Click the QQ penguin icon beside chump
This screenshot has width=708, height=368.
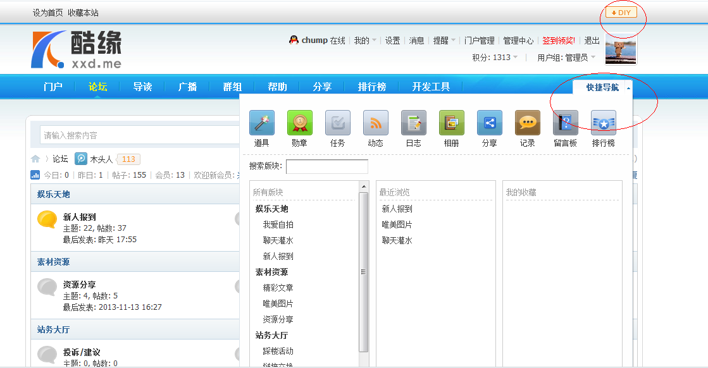(x=294, y=40)
